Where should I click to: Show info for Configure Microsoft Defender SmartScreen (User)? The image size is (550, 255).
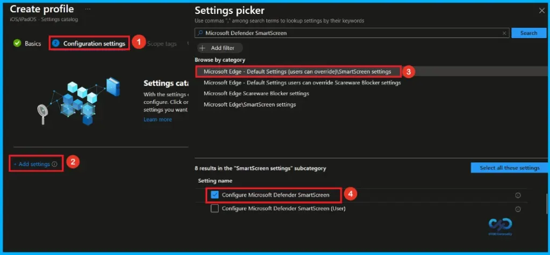pyautogui.click(x=518, y=209)
